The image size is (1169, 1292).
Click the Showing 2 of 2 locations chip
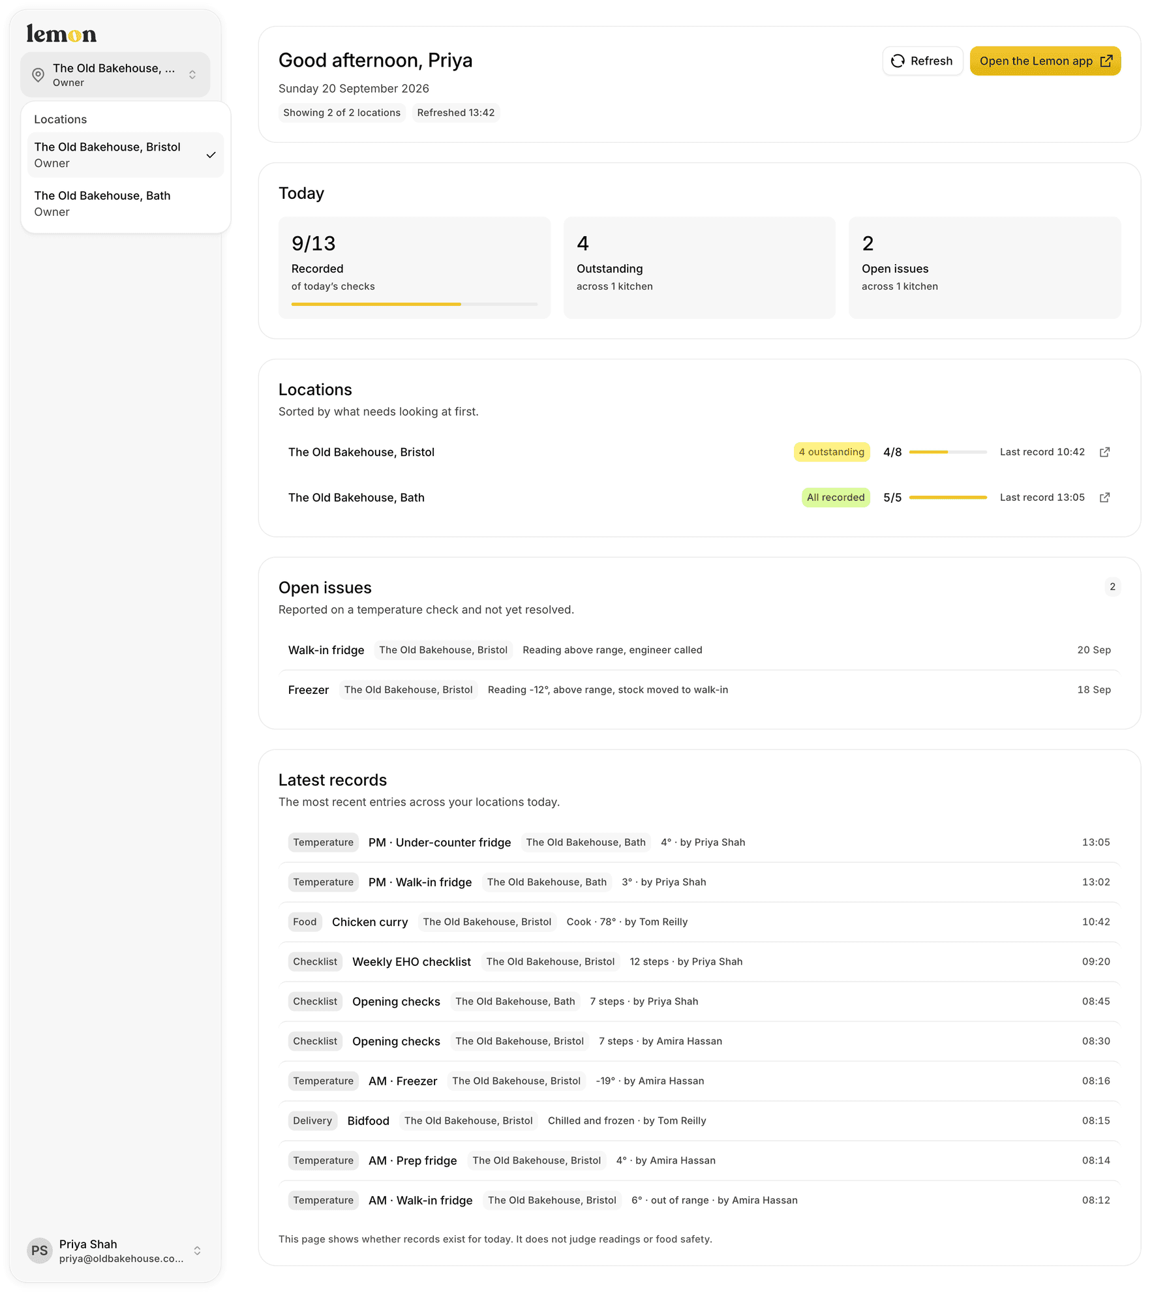[342, 113]
